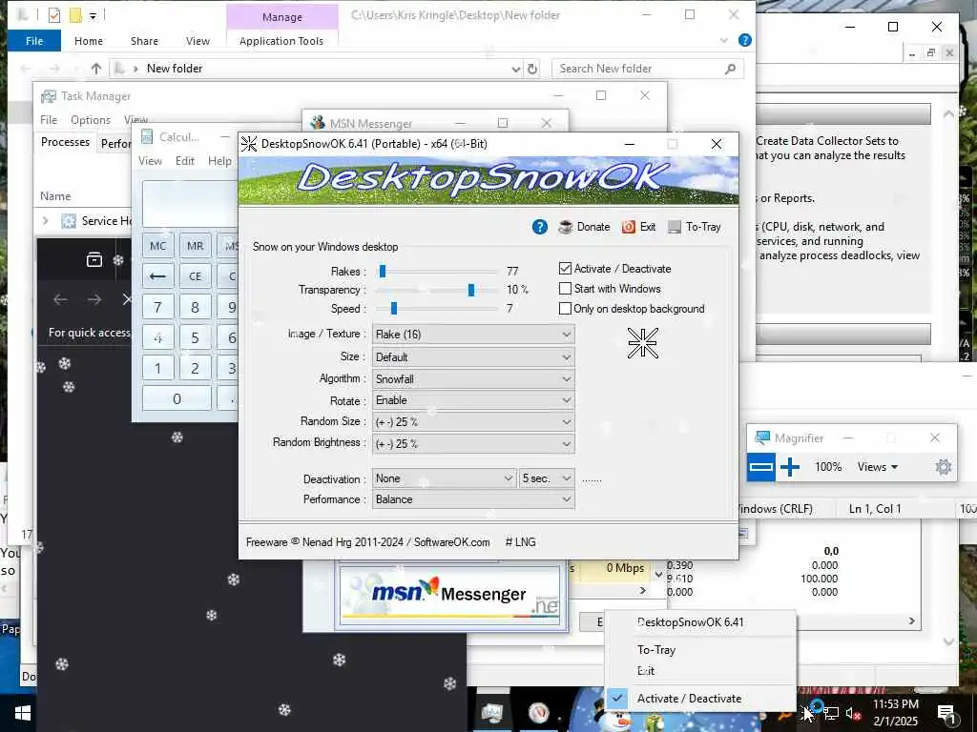977x732 pixels.
Task: Click the volume muted tray icon
Action: [853, 713]
